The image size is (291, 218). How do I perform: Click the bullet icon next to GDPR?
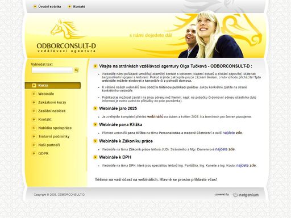pos(34,153)
